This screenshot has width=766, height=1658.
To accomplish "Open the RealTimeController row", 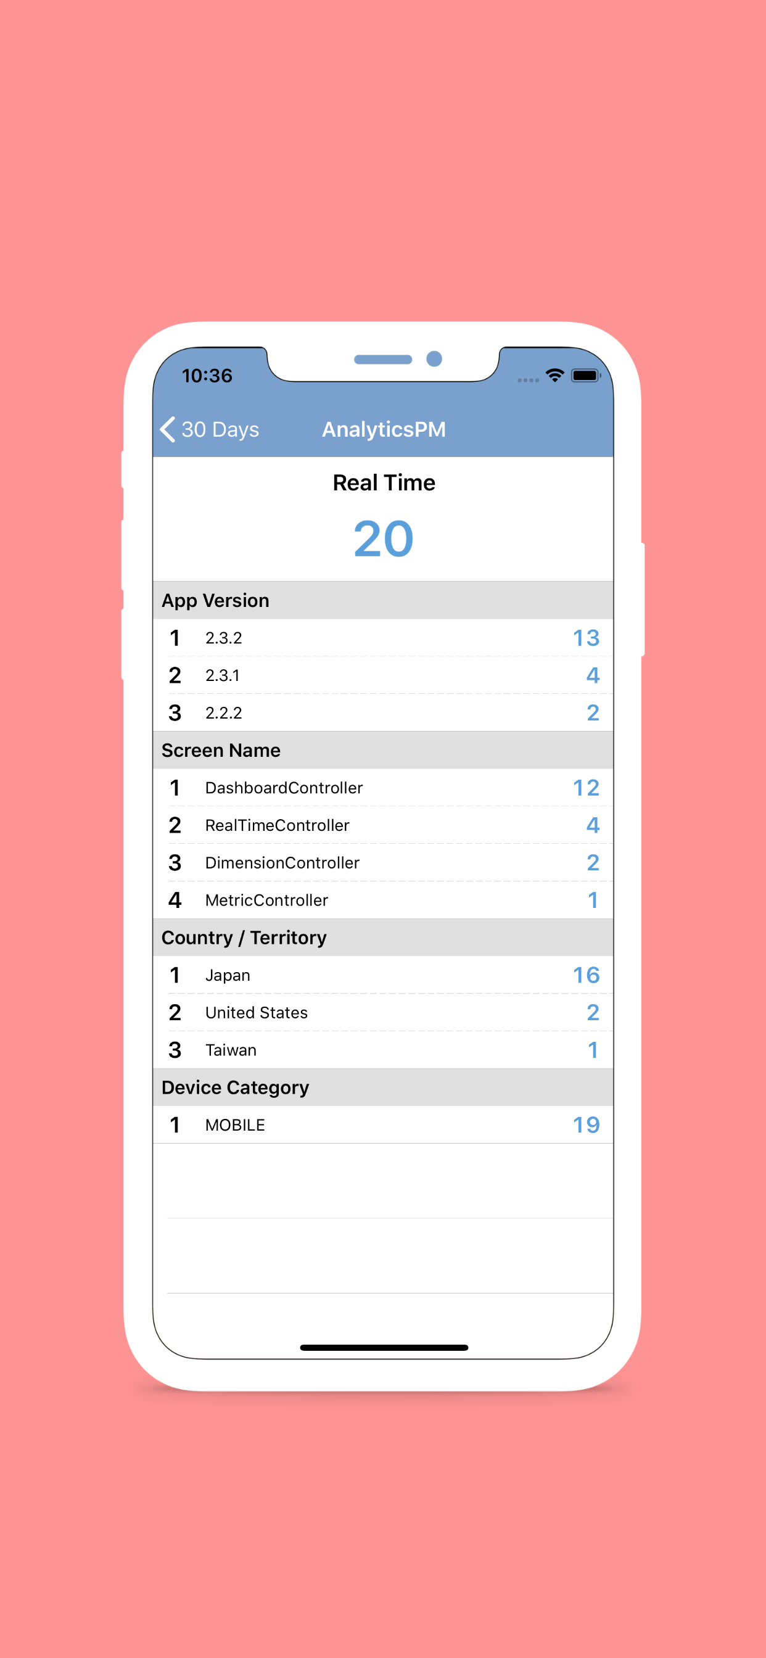I will click(383, 825).
